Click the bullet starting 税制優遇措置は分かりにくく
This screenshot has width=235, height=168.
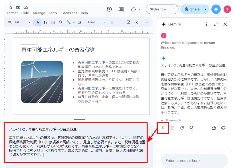108,82
